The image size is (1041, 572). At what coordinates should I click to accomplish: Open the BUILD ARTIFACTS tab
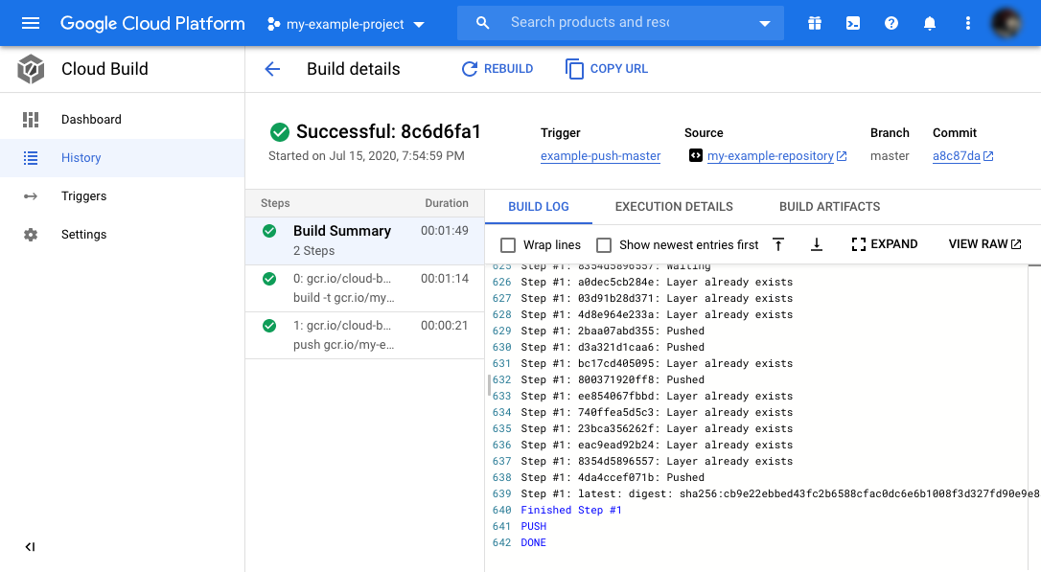[830, 206]
